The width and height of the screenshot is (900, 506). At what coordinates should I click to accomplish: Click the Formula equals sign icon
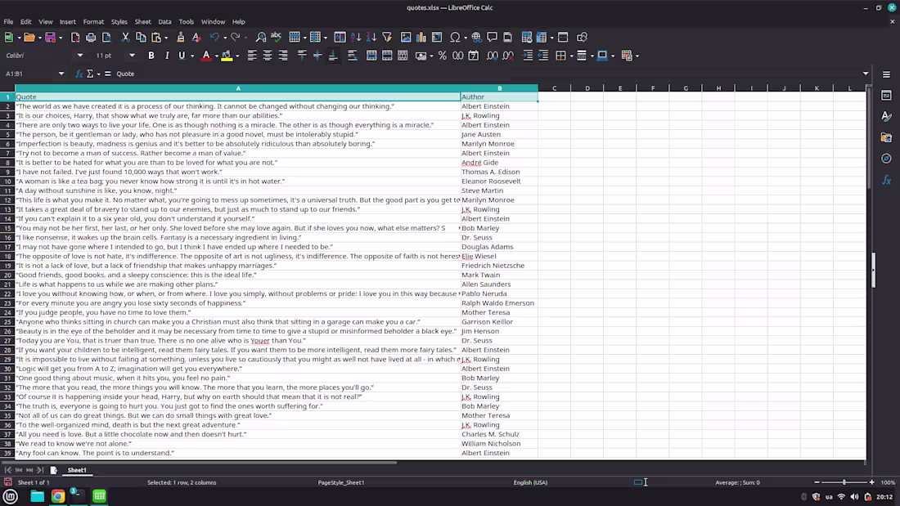click(x=108, y=74)
